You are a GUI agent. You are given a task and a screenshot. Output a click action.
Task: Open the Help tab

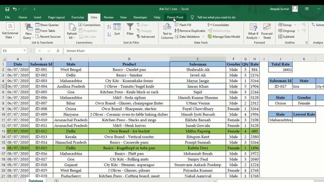[x=157, y=18]
